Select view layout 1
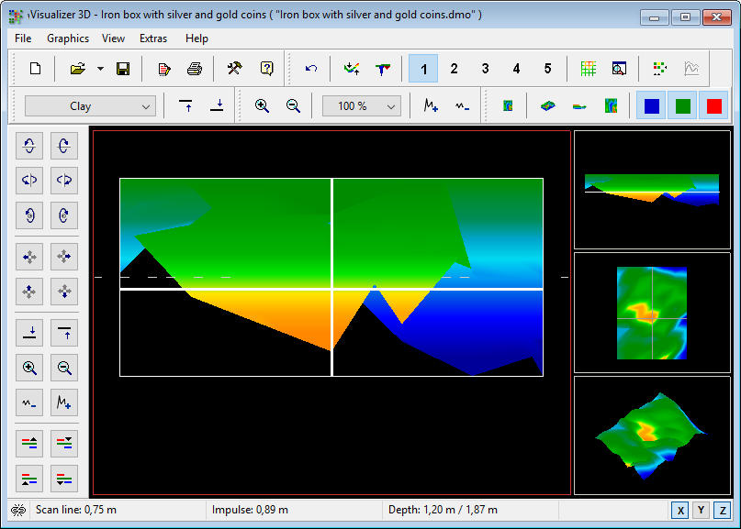The height and width of the screenshot is (529, 741). 423,69
